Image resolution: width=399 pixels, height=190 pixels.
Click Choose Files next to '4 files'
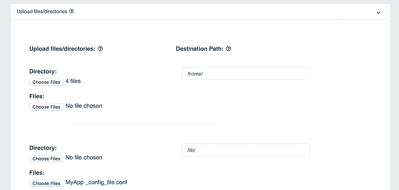(47, 82)
